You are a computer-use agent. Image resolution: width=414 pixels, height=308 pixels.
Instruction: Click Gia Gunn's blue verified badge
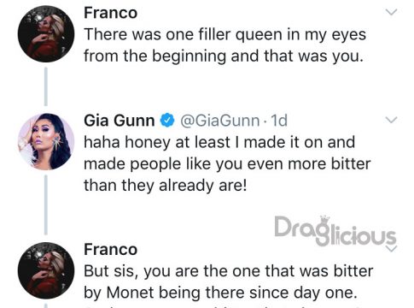pos(167,120)
